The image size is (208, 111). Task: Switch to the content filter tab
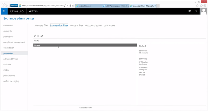click(77, 25)
